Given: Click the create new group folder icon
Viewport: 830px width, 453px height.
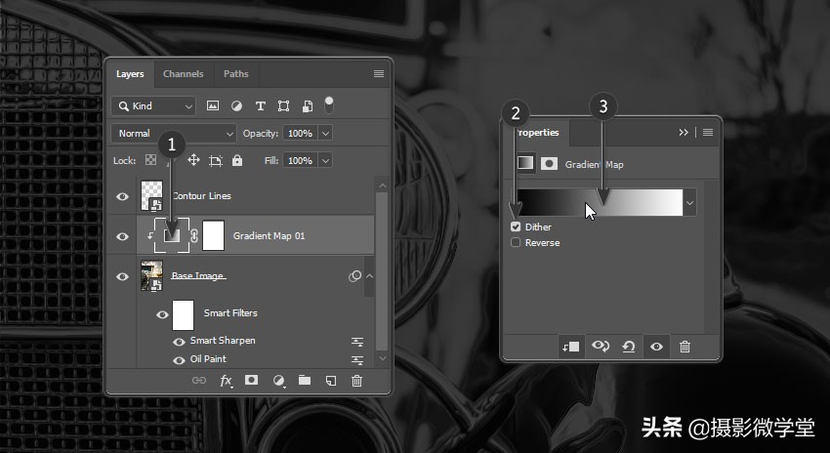Looking at the screenshot, I should pos(305,380).
